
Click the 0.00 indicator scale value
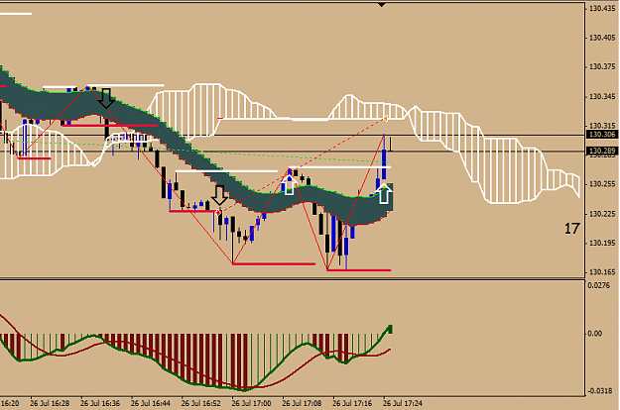[595, 334]
